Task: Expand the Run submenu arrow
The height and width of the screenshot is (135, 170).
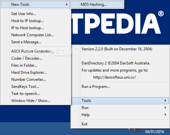Action: pos(166,108)
